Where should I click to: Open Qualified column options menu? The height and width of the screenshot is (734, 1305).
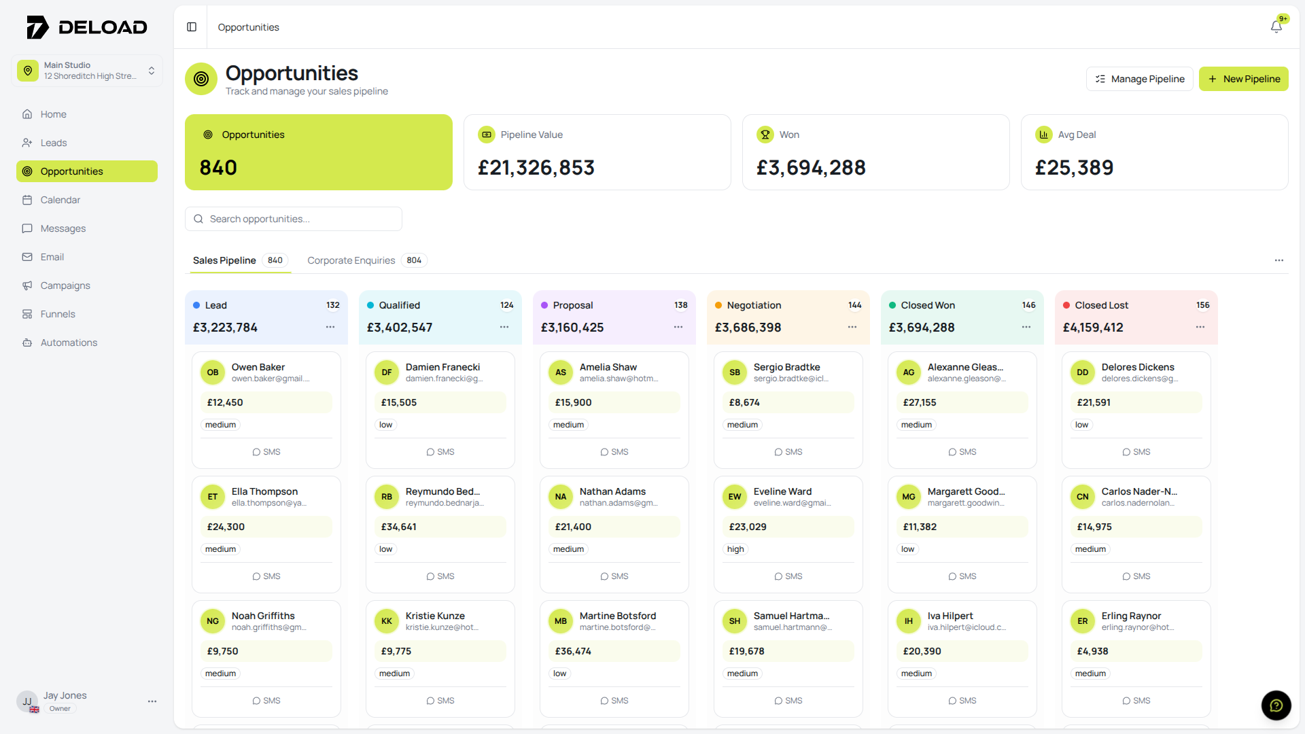click(504, 327)
